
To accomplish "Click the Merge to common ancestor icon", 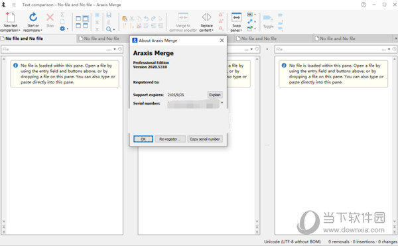I will [183, 17].
